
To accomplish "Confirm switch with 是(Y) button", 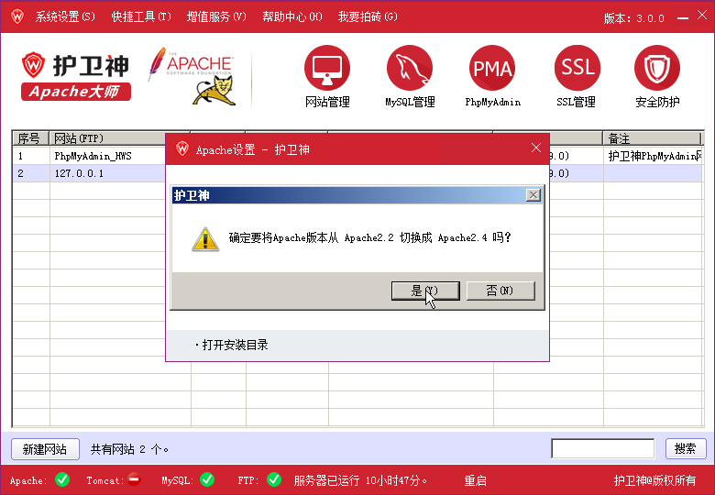I will (425, 291).
